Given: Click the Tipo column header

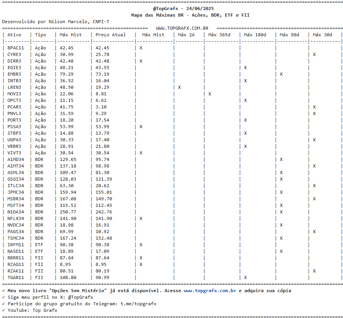Looking at the screenshot, I should point(40,35).
